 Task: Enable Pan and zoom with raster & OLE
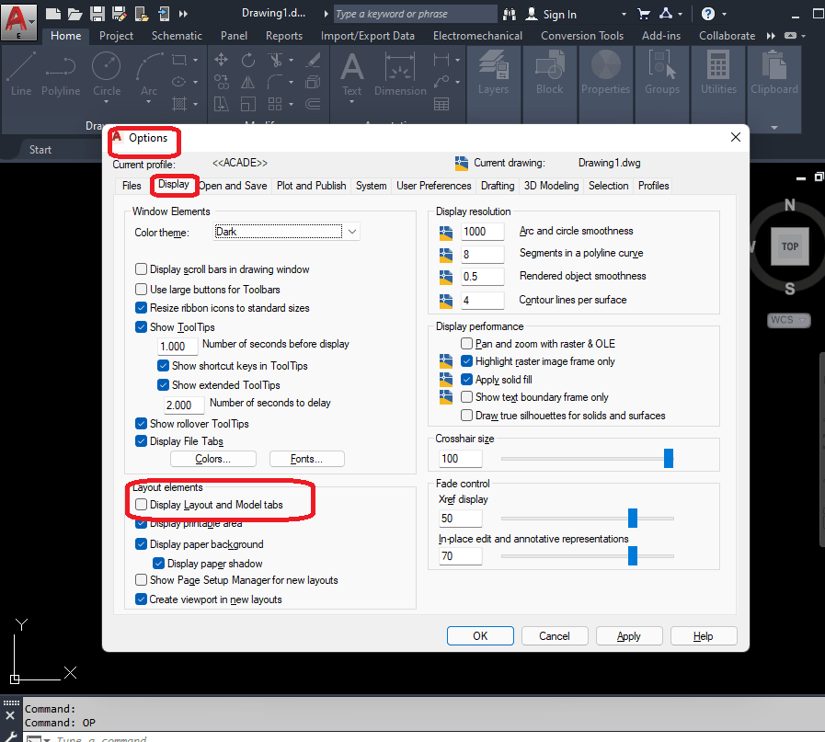(466, 343)
